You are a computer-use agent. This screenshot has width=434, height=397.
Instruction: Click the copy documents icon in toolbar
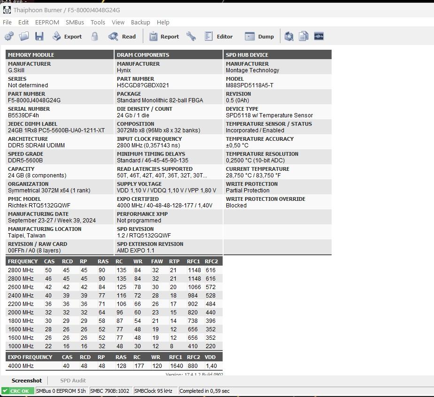[303, 36]
